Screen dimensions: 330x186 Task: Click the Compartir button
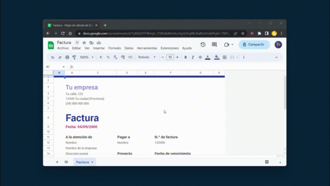254,45
